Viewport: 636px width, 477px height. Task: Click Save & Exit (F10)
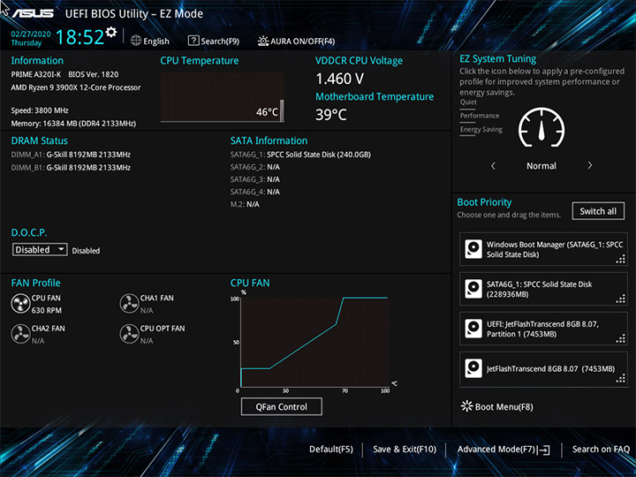(x=405, y=449)
